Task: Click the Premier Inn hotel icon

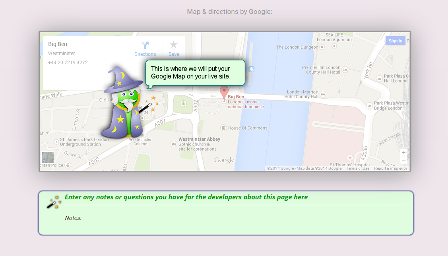Action: coord(345,69)
